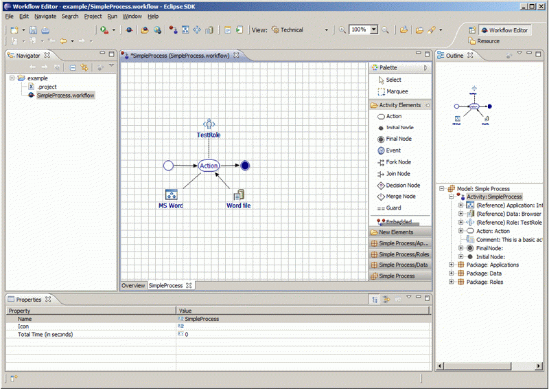549x389 pixels.
Task: Open the Navigate menu
Action: click(45, 16)
